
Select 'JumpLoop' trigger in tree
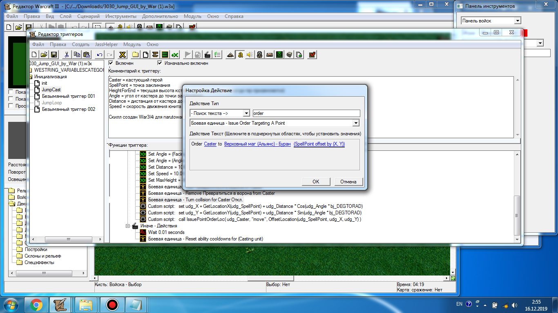52,103
